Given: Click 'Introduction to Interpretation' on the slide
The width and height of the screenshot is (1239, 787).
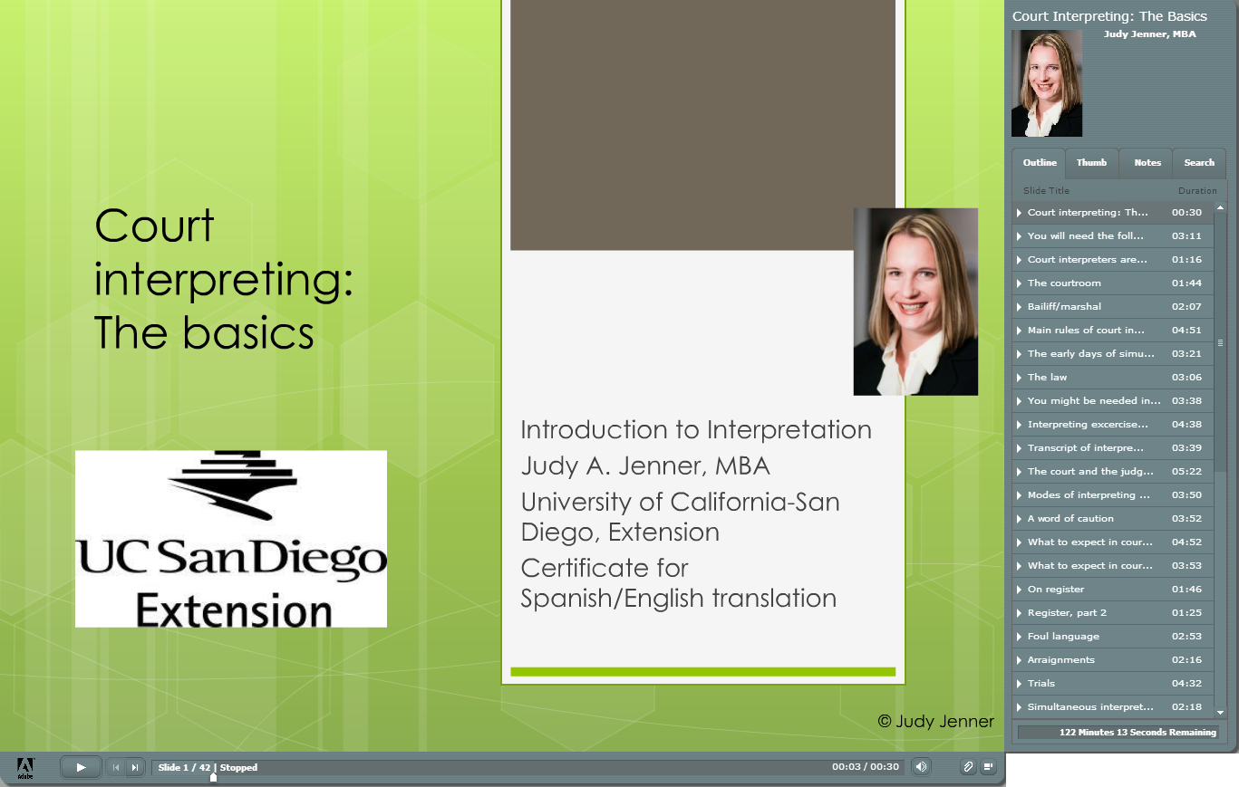Looking at the screenshot, I should click(696, 430).
